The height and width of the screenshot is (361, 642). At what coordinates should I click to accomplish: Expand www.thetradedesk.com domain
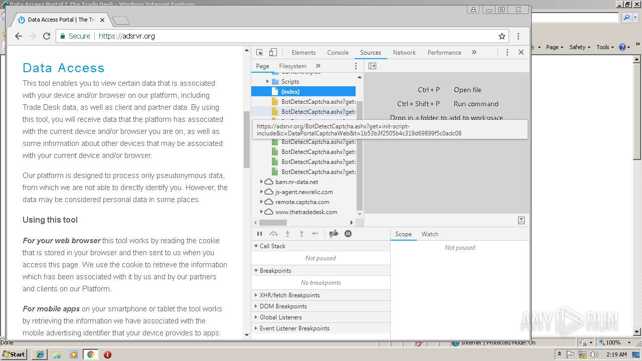point(261,212)
